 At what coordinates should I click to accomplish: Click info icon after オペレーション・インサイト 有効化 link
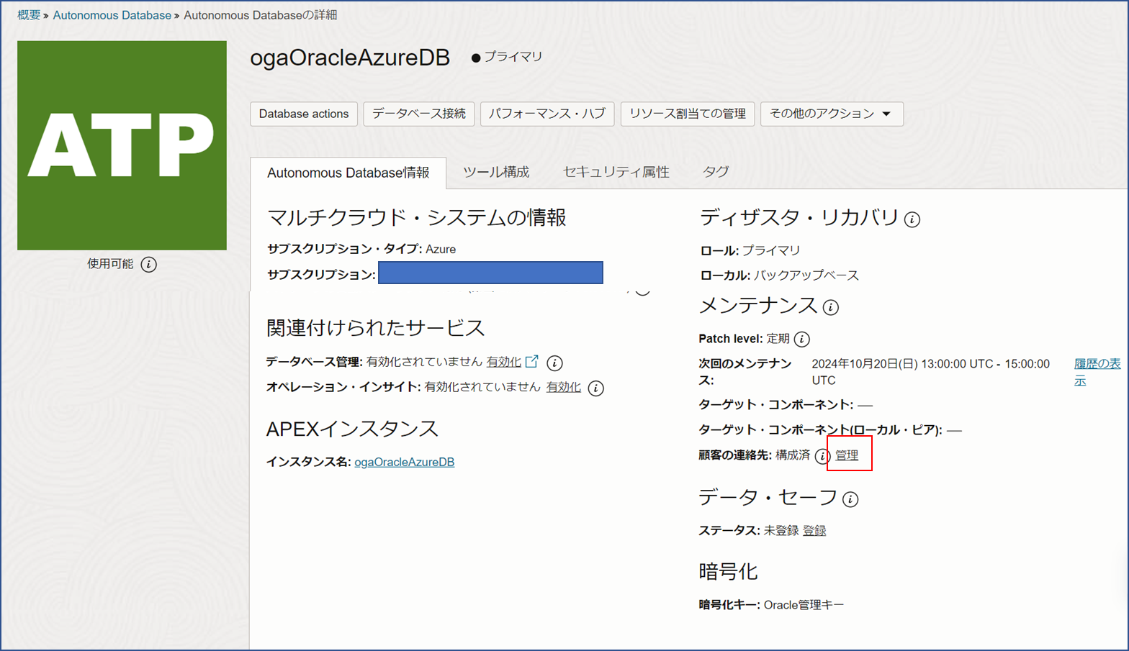tap(595, 388)
